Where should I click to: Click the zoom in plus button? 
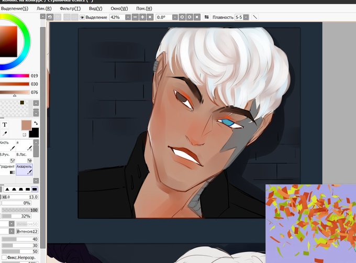click(142, 17)
